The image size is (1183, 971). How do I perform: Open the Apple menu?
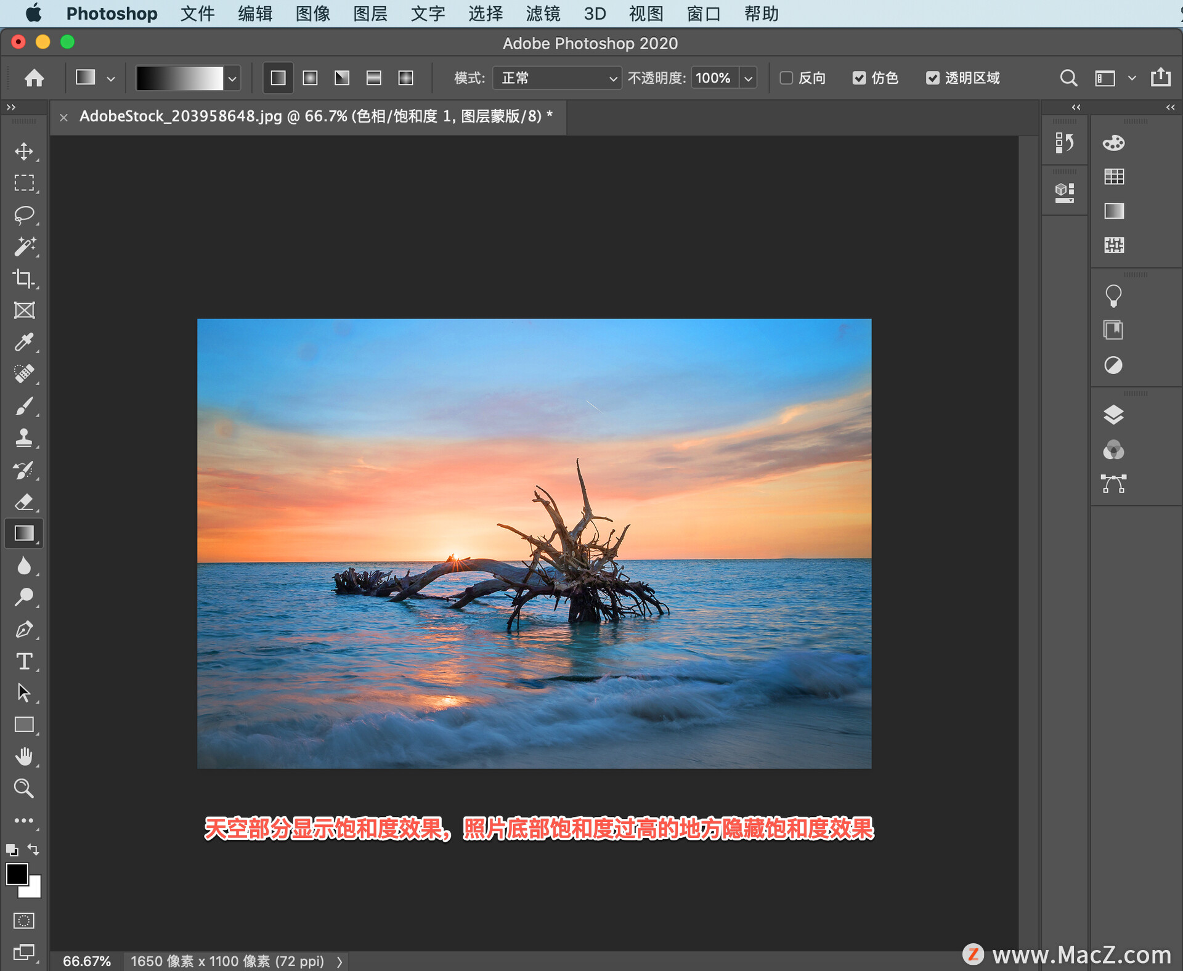click(x=33, y=13)
